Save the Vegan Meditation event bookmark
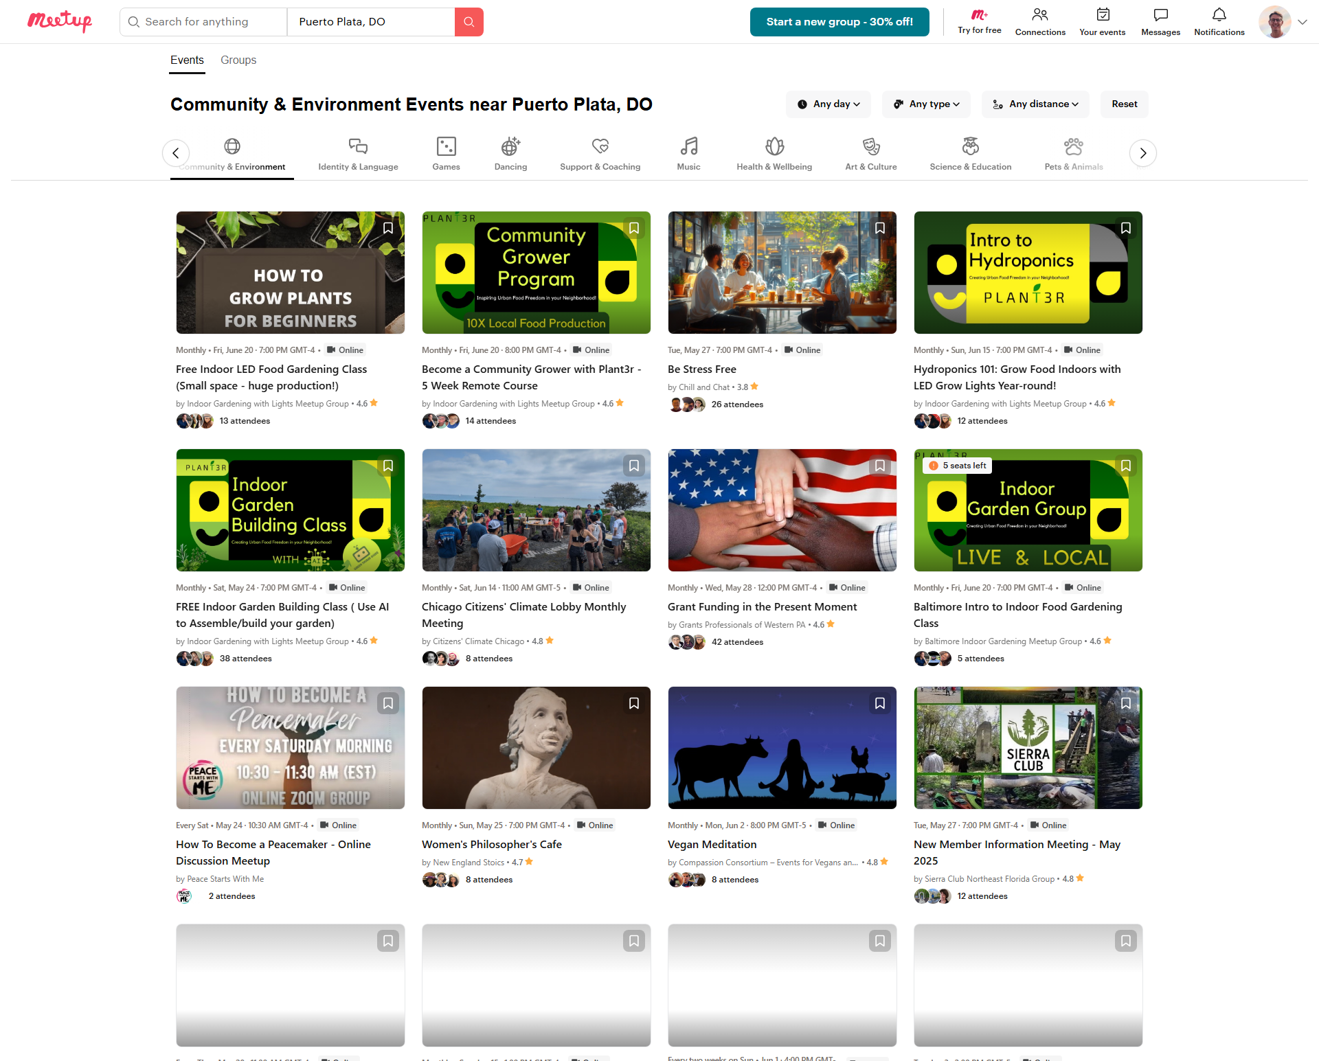Viewport: 1319px width, 1061px height. pos(880,703)
